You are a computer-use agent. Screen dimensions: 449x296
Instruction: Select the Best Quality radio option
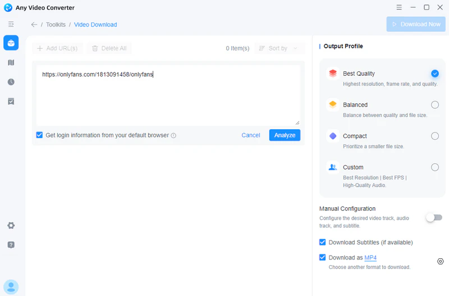pos(434,74)
